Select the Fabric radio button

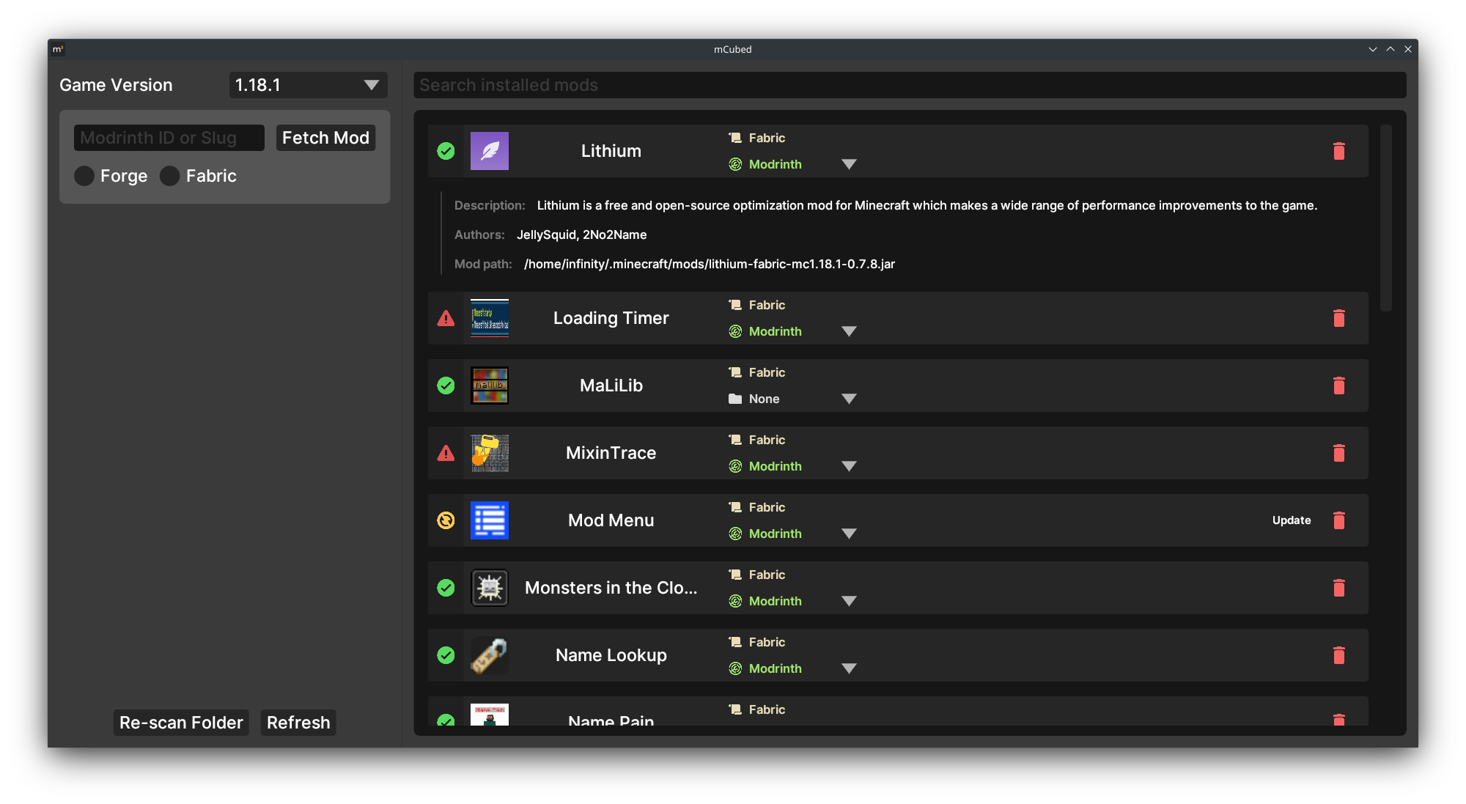170,176
